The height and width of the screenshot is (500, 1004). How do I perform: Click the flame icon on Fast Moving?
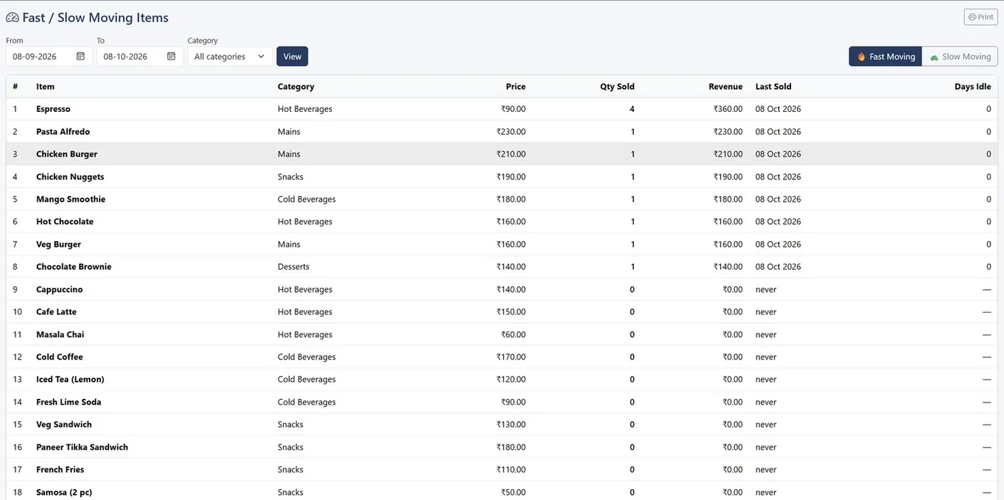click(x=861, y=57)
